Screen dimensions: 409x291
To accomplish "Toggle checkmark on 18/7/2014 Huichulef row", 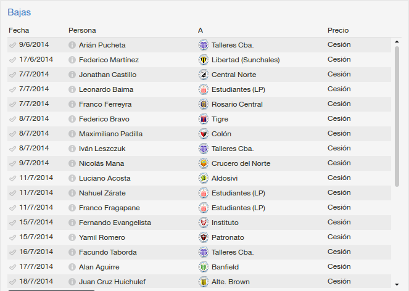I will pyautogui.click(x=12, y=282).
